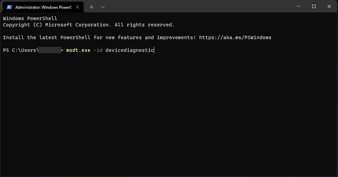338x177 pixels.
Task: Click the PowerShell icon in the tab
Action: click(9, 7)
